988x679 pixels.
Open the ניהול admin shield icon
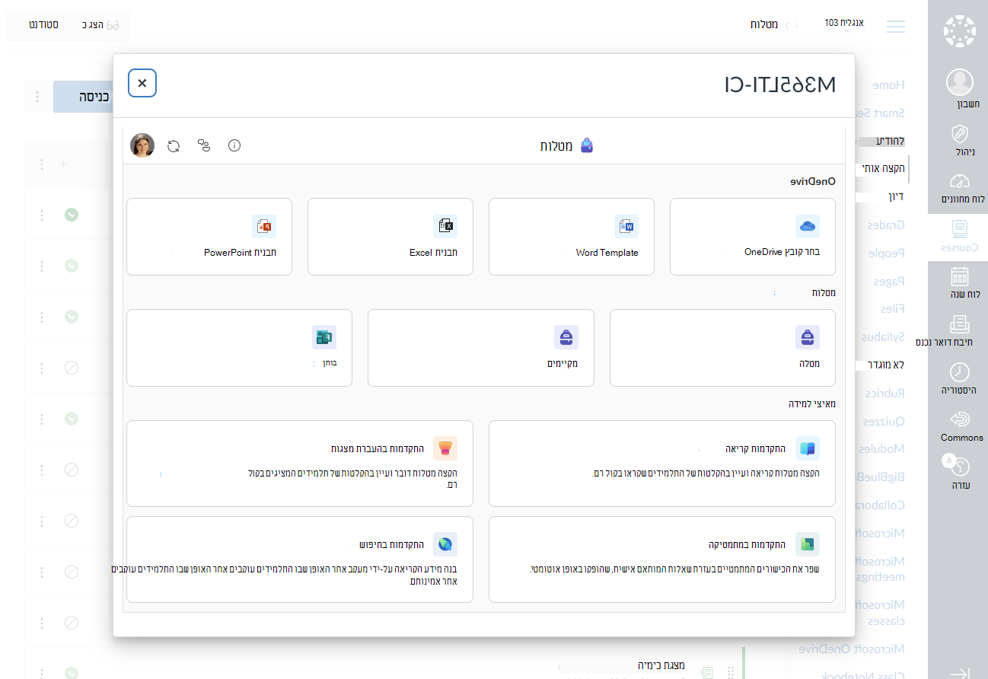[x=959, y=134]
